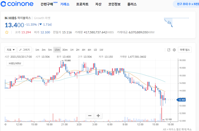Zoom out chart with minus button

pos(90,116)
